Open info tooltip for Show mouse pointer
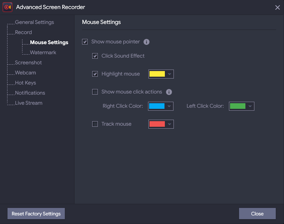Screen dimensions: 284x224 146,42
